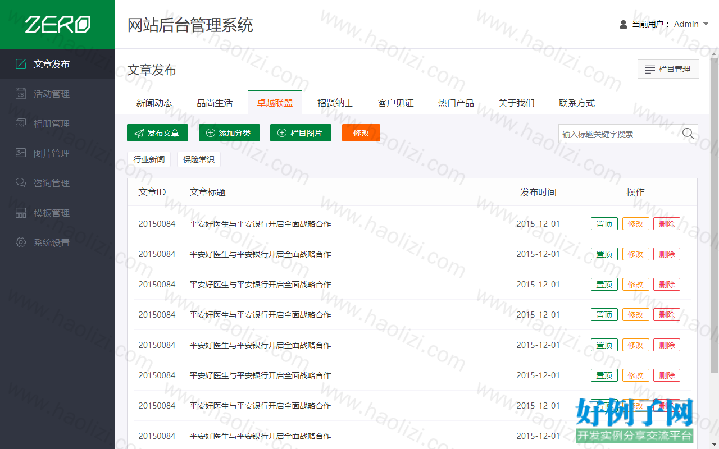Image resolution: width=719 pixels, height=449 pixels.
Task: Delete the first article row
Action: tap(667, 223)
